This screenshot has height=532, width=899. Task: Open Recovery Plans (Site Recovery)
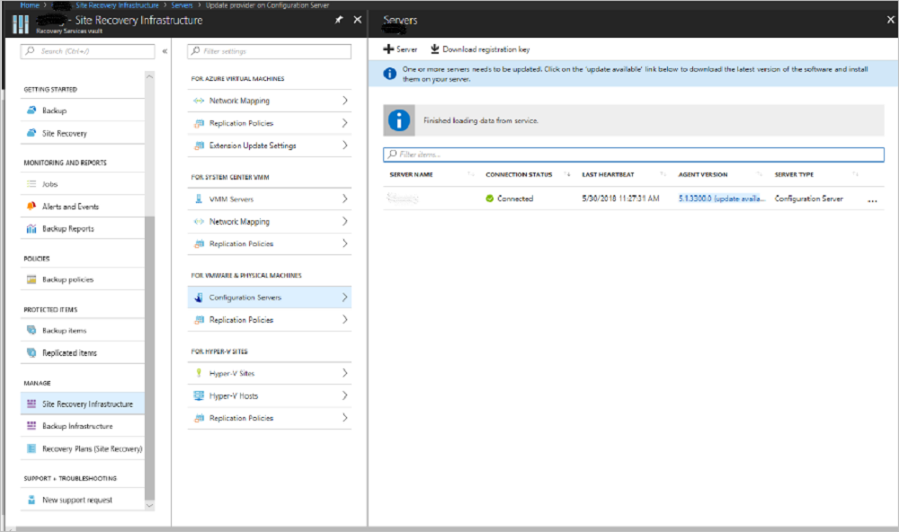(x=91, y=448)
